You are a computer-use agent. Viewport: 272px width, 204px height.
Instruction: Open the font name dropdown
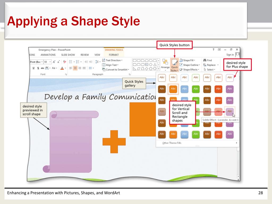[x=42, y=62]
